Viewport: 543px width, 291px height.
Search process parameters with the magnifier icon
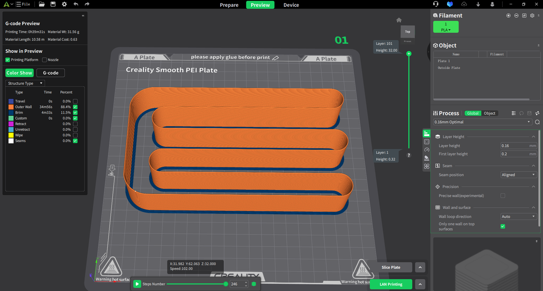click(537, 122)
